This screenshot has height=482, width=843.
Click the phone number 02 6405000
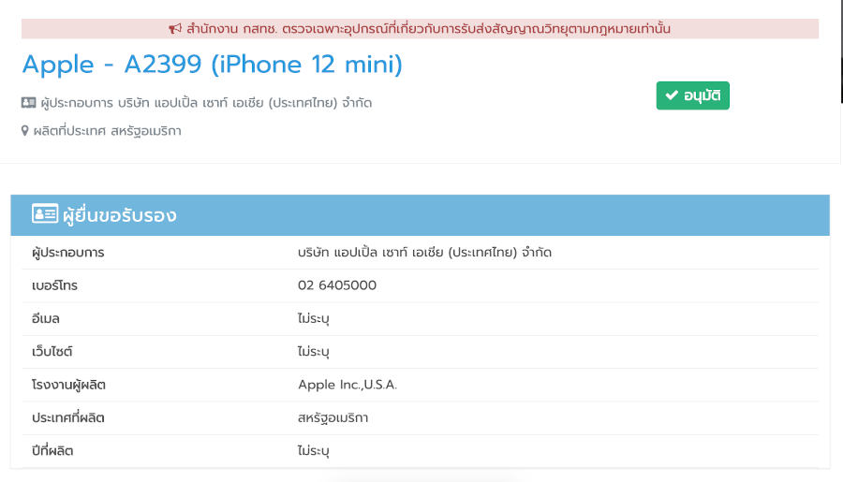[337, 285]
